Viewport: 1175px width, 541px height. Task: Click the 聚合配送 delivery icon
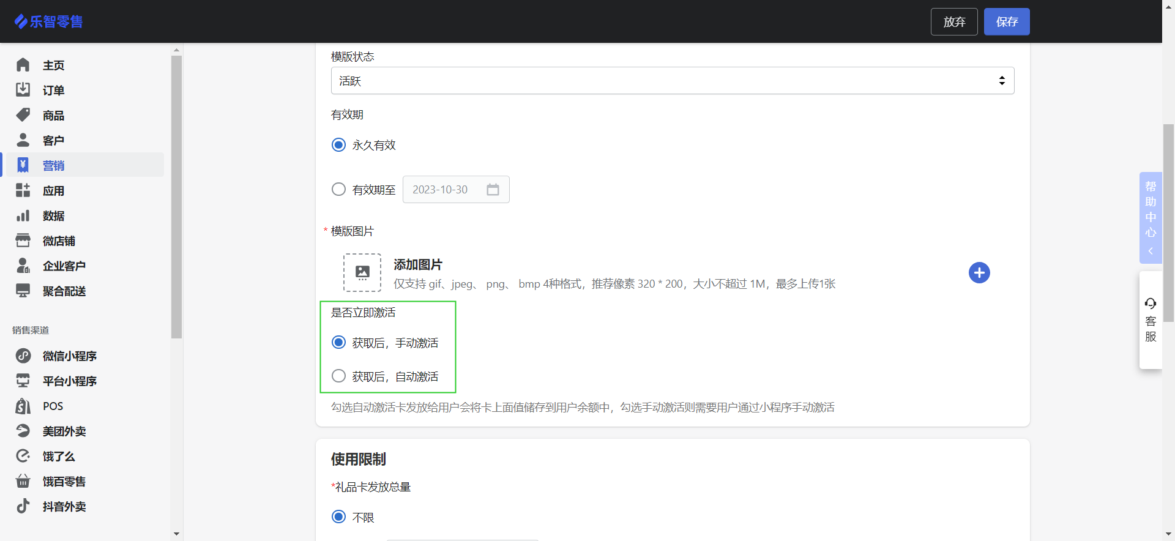point(23,291)
